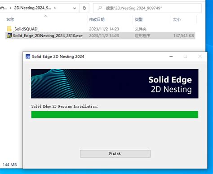Select Solid_Edge_2DNesting_2024_2310.exe file icon
The width and height of the screenshot is (213, 174).
coord(9,35)
